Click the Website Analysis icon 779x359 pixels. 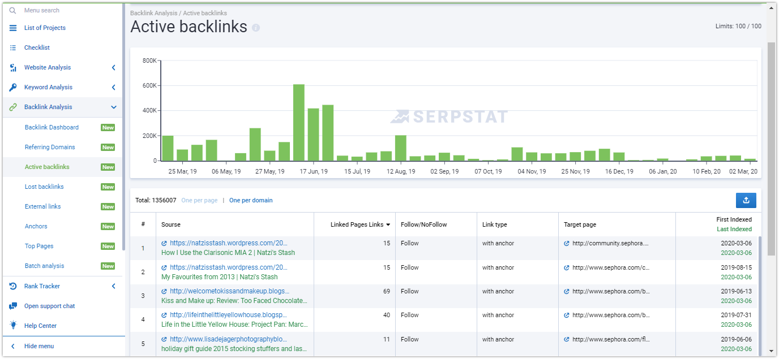pyautogui.click(x=13, y=67)
